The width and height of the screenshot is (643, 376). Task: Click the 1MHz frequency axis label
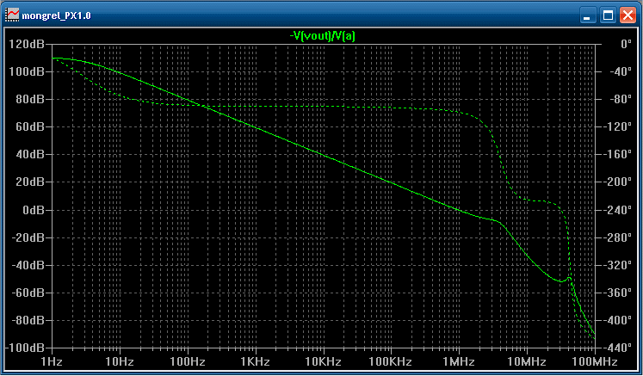[x=458, y=361]
